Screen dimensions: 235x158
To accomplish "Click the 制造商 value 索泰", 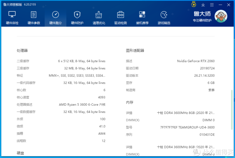I will point(211,90).
